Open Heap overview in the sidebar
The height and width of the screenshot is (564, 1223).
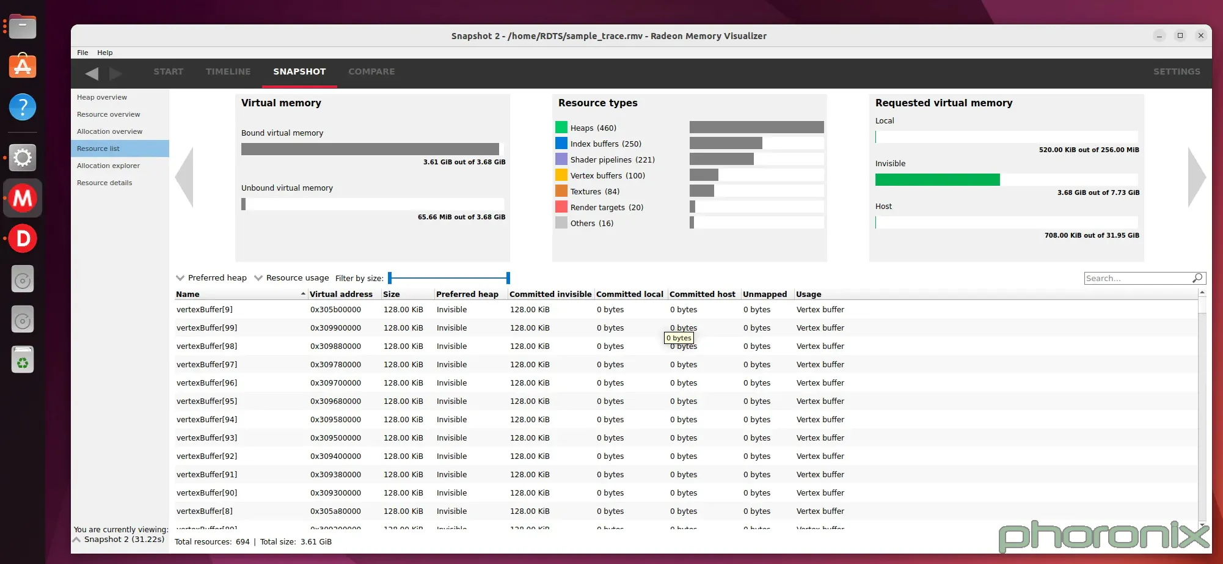[x=120, y=97]
